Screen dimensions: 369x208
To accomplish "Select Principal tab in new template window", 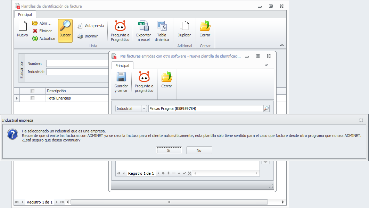I will tap(122, 66).
